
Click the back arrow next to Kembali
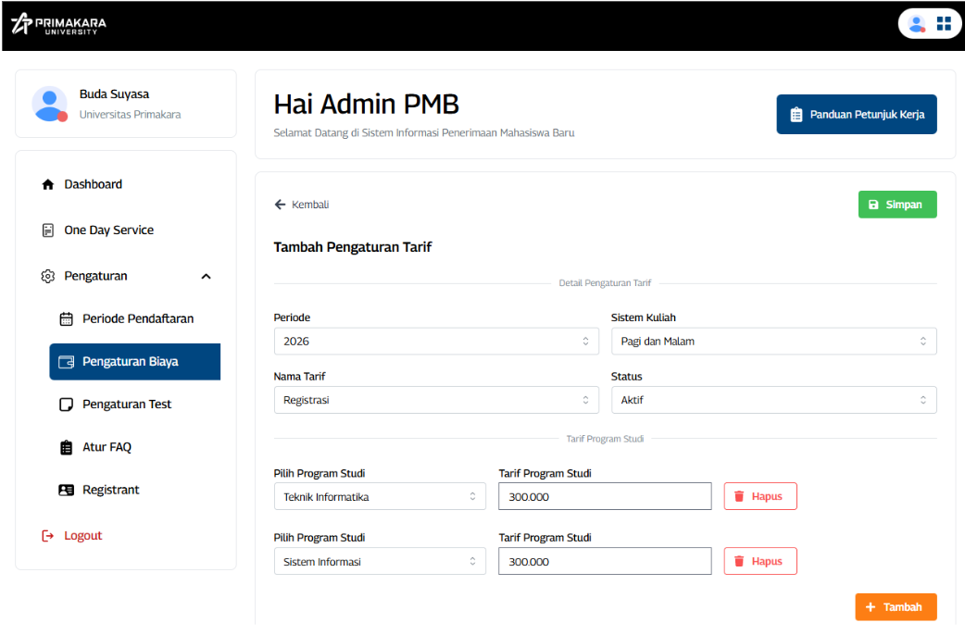pyautogui.click(x=280, y=205)
